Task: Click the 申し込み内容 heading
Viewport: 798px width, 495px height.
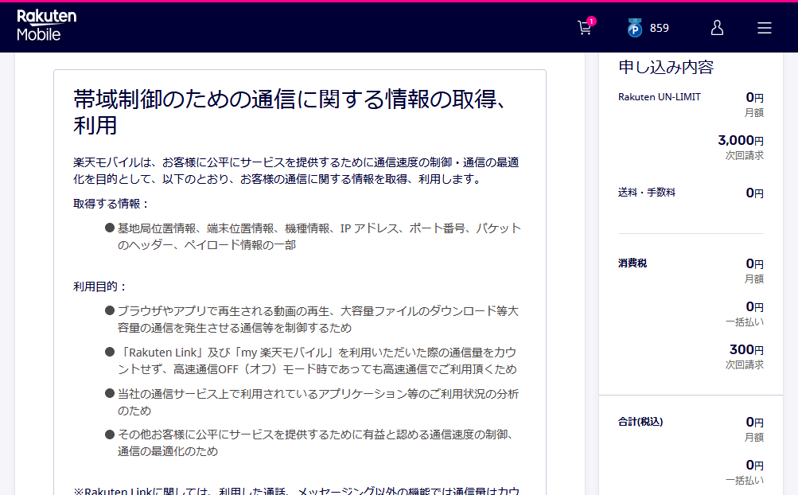Action: [666, 67]
